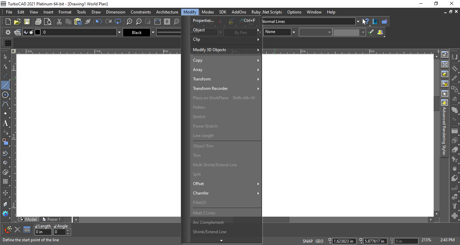Toggle the Length lock icon
Screen dimensions: 460x245
36,226
